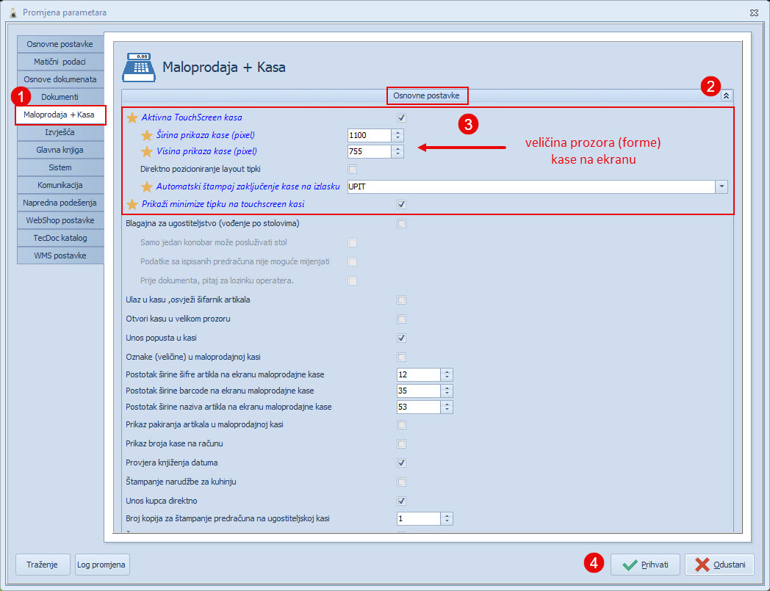Open the Glavna knjiga tab
This screenshot has height=591, width=770.
coord(60,151)
